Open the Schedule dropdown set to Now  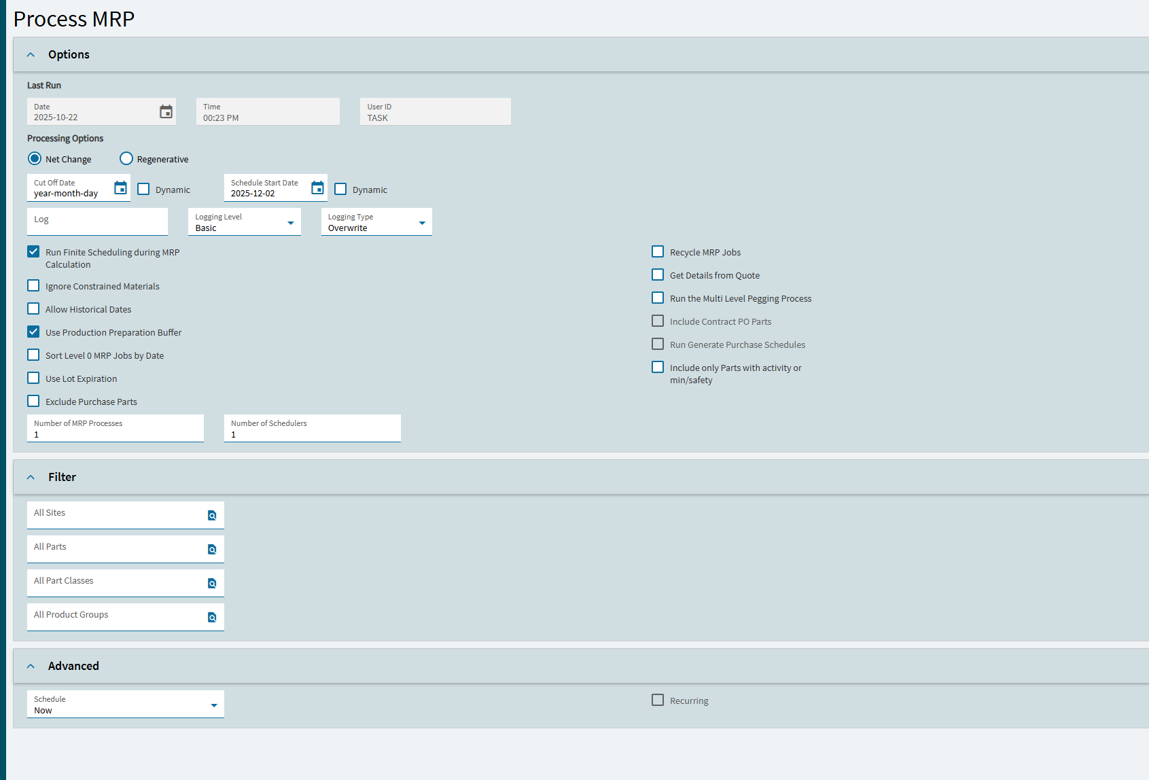click(126, 705)
